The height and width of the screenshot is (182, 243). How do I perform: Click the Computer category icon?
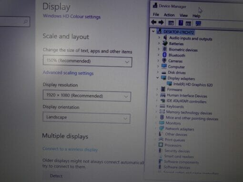pyautogui.click(x=164, y=66)
